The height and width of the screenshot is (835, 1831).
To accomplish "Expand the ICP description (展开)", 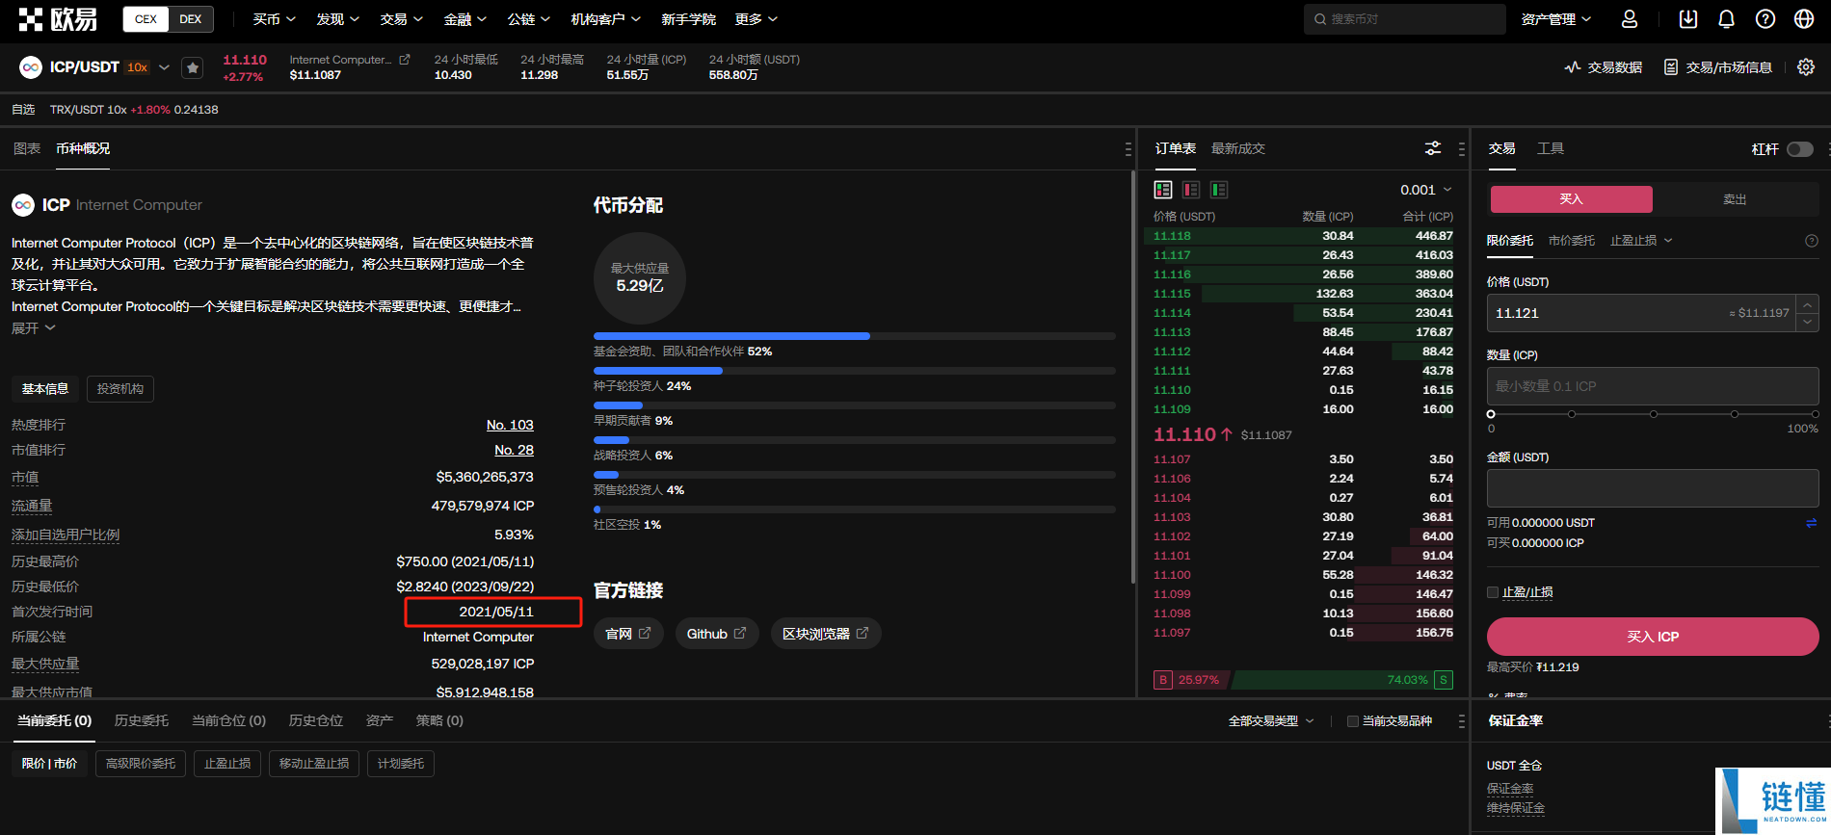I will [34, 328].
